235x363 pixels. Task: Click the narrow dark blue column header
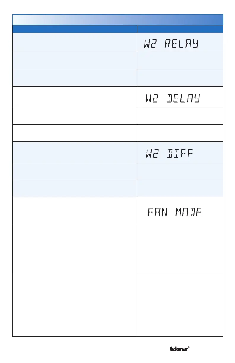(180, 29)
